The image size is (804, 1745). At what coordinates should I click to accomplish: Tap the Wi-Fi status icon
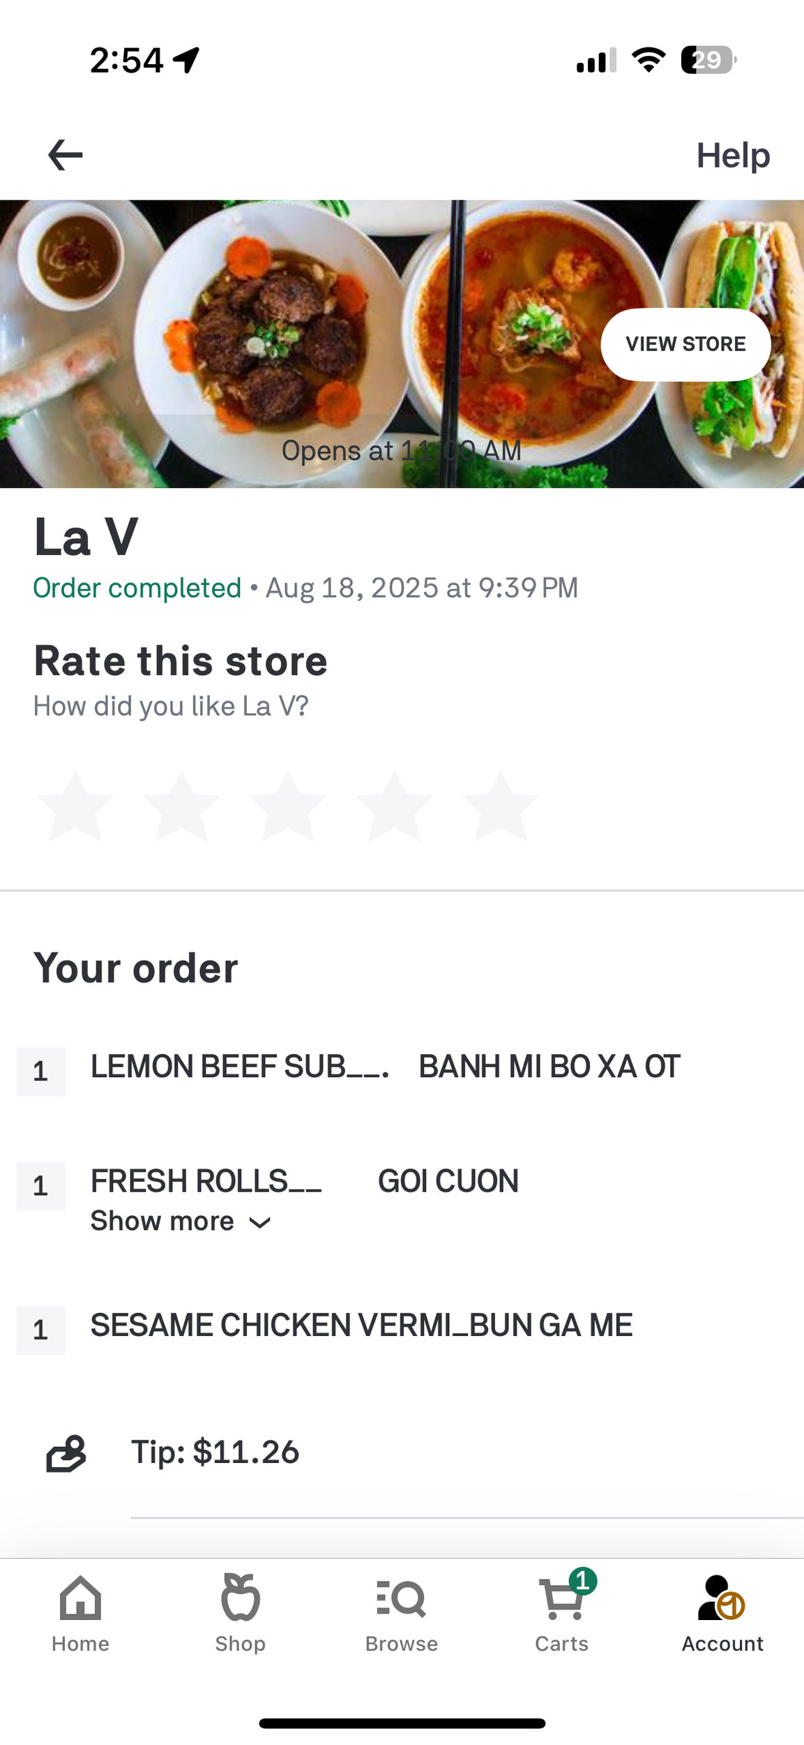coord(648,60)
